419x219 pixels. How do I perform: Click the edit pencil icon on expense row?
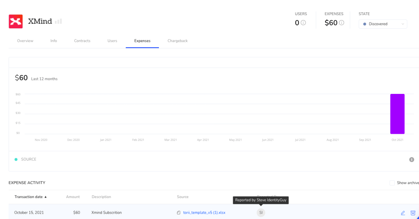(403, 213)
